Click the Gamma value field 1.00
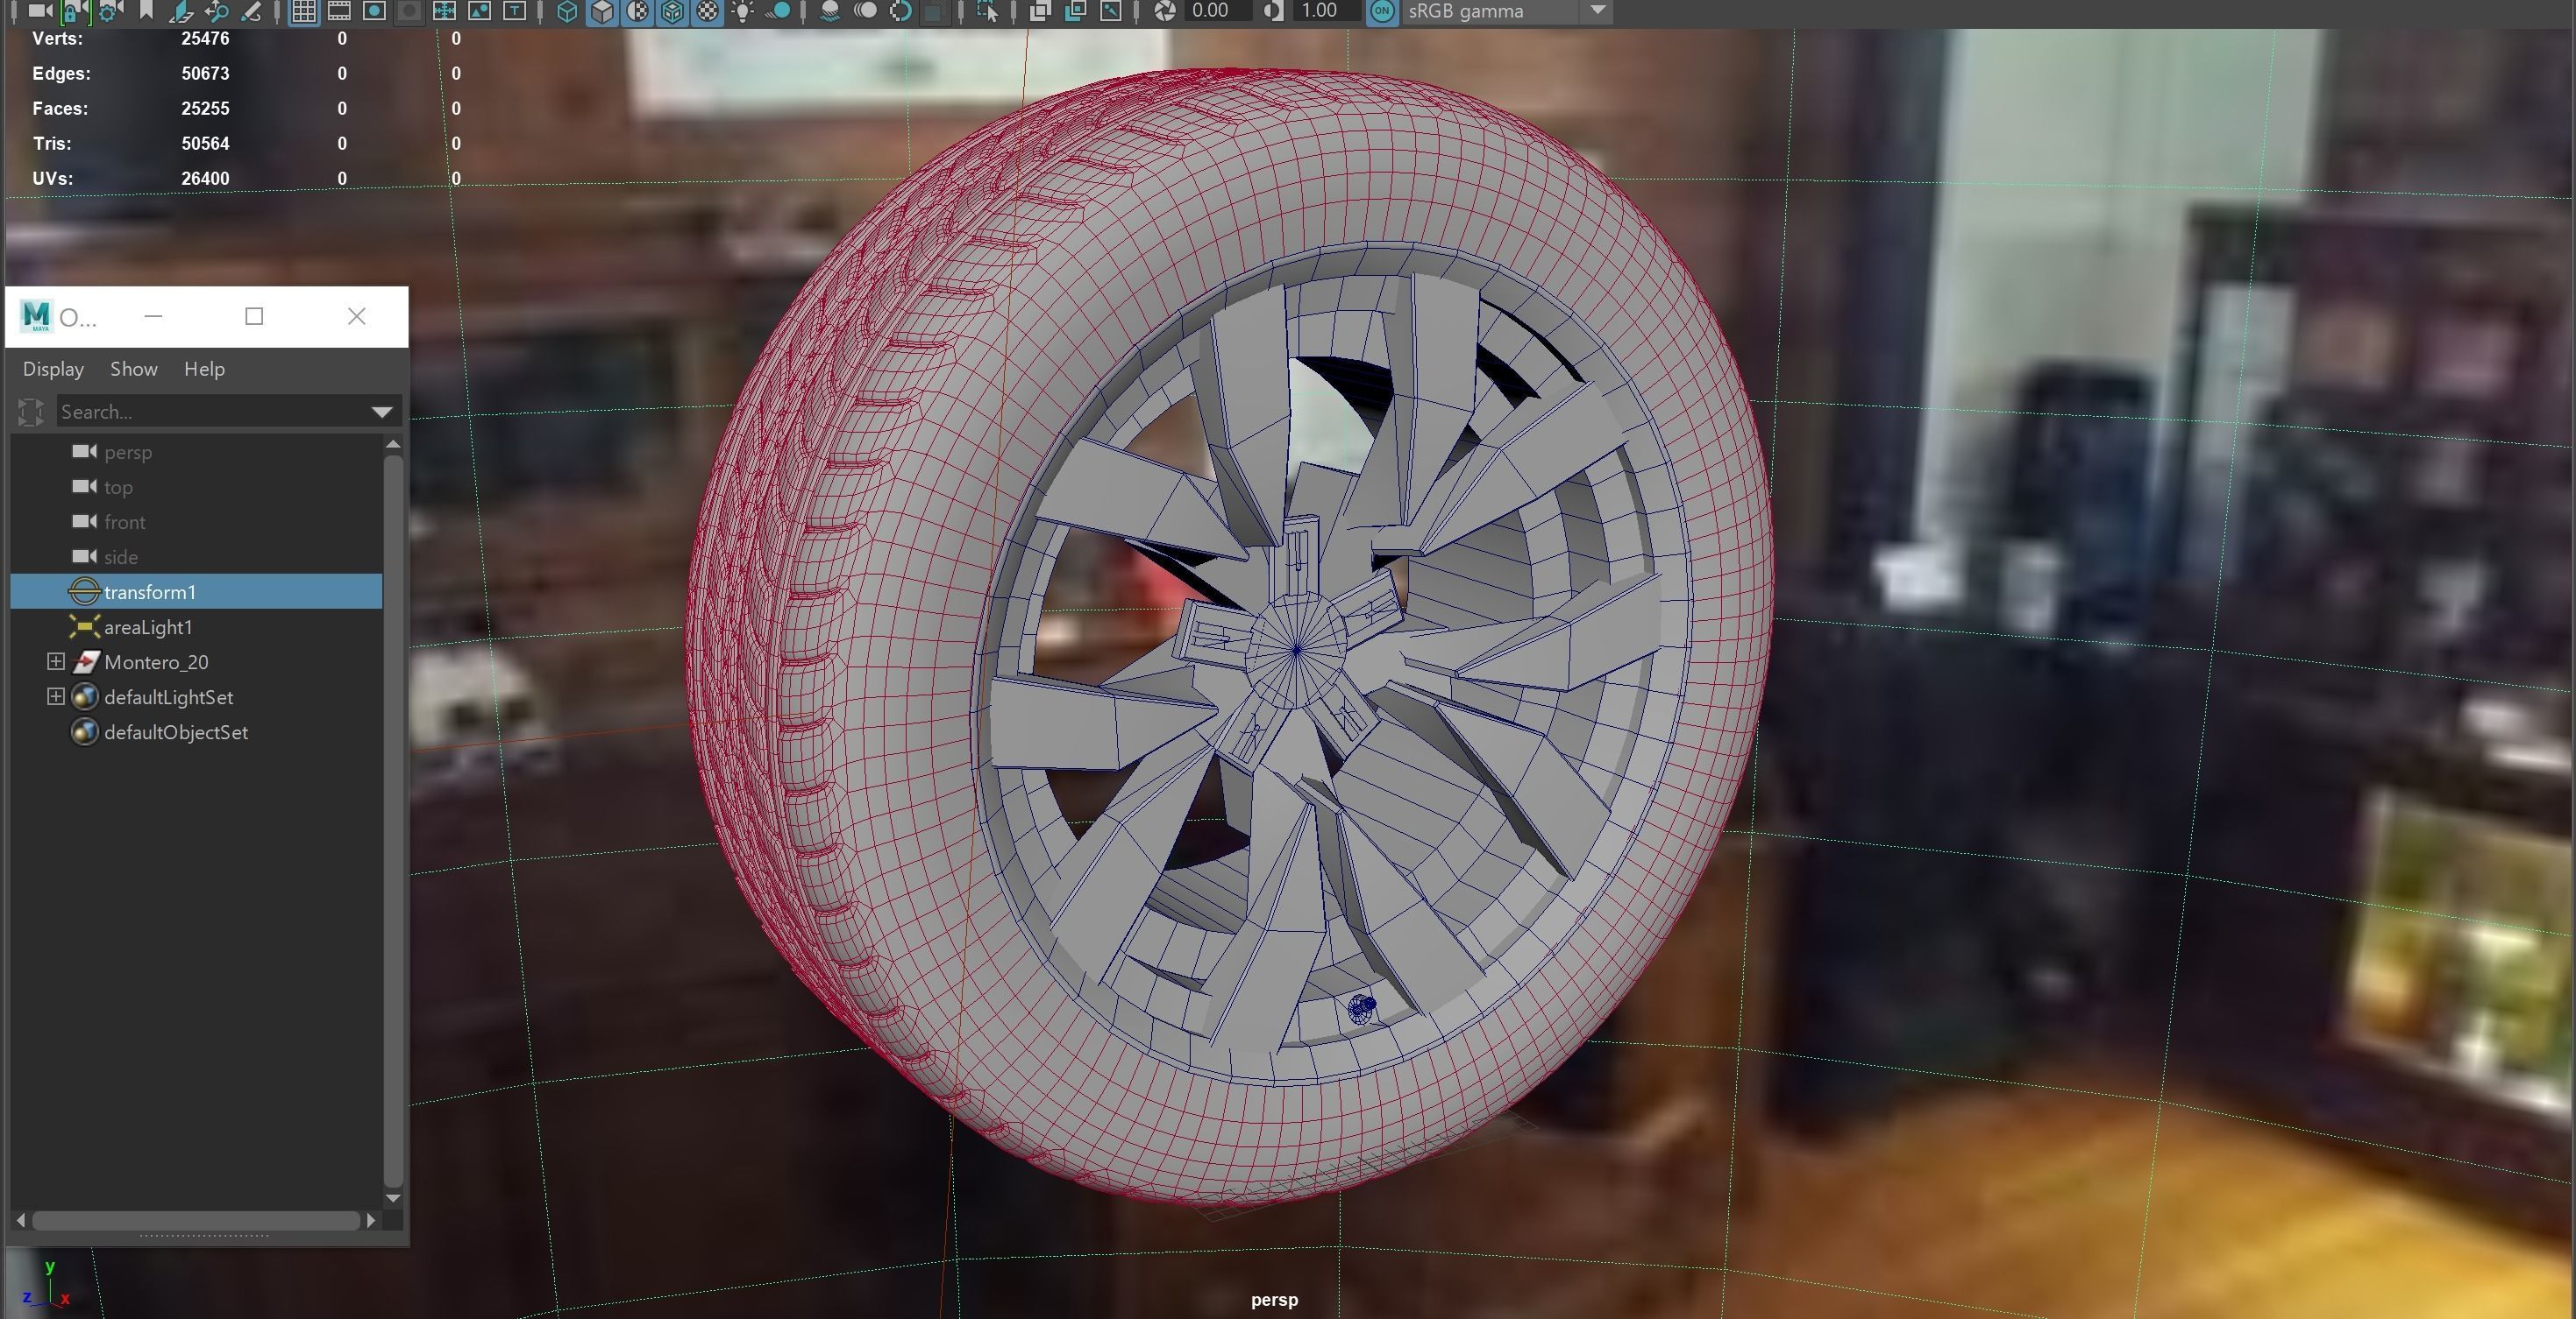This screenshot has width=2576, height=1319. click(x=1325, y=11)
